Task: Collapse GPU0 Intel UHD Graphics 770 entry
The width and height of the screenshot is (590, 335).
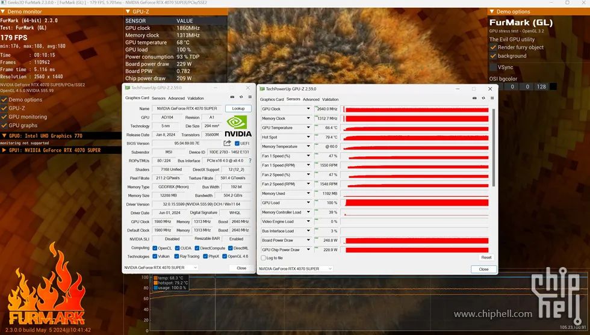Action: pos(4,136)
